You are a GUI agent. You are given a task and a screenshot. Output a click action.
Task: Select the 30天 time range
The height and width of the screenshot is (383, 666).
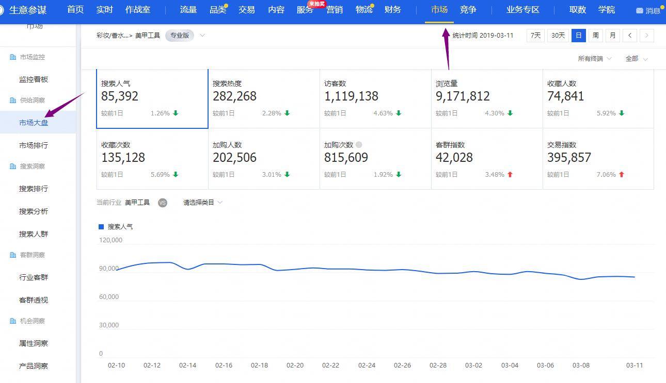[x=558, y=36]
